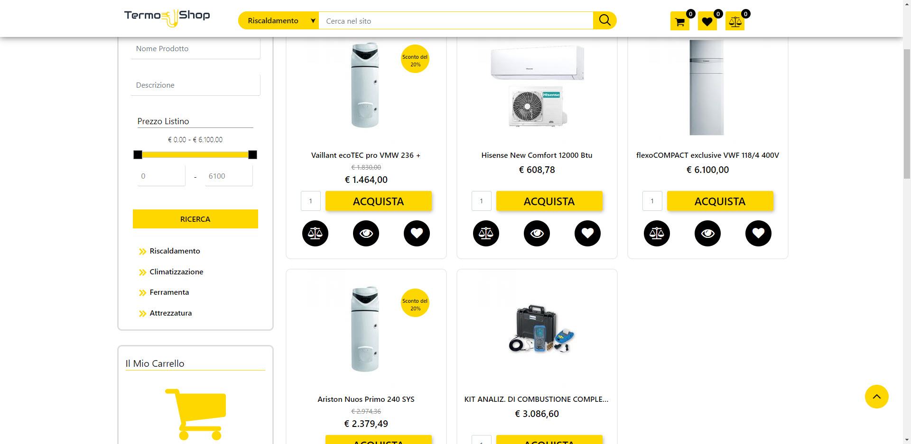Screen dimensions: 911x444
Task: Quick view the Hisense New Comfort
Action: (x=537, y=233)
